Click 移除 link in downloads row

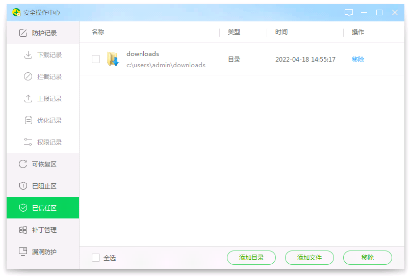click(358, 60)
